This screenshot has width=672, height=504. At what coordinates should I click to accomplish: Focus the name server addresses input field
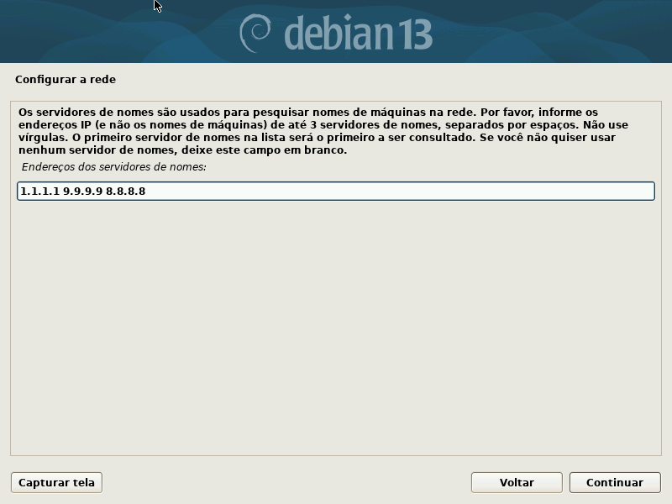pyautogui.click(x=336, y=191)
